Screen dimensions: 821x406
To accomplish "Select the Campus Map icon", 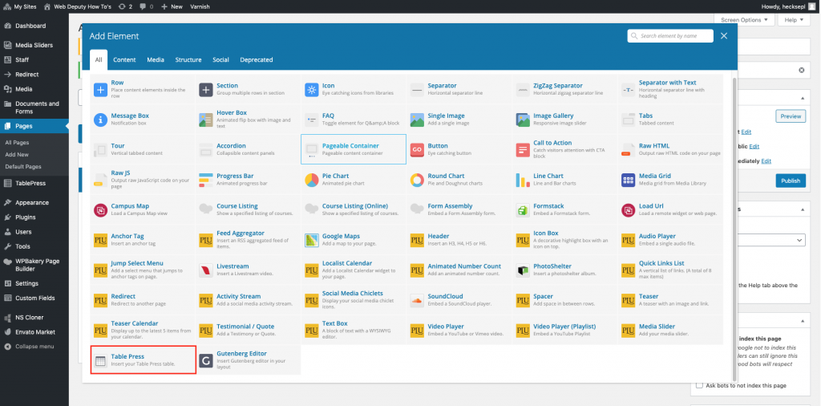I will [100, 210].
